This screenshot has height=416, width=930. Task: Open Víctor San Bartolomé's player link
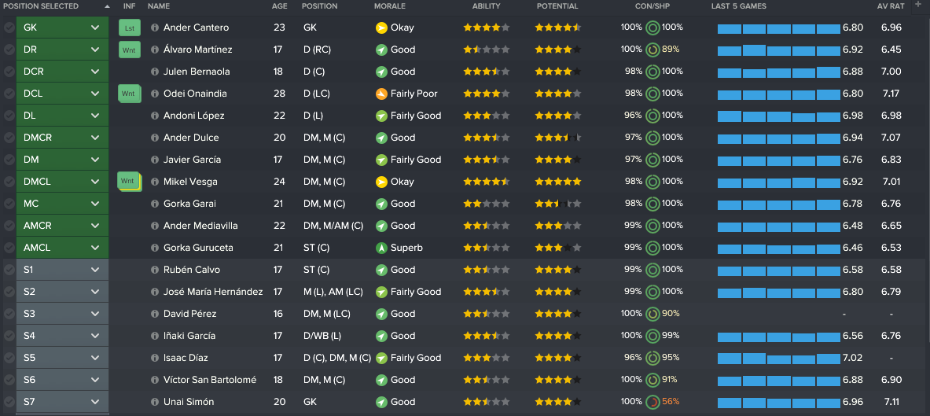[210, 380]
